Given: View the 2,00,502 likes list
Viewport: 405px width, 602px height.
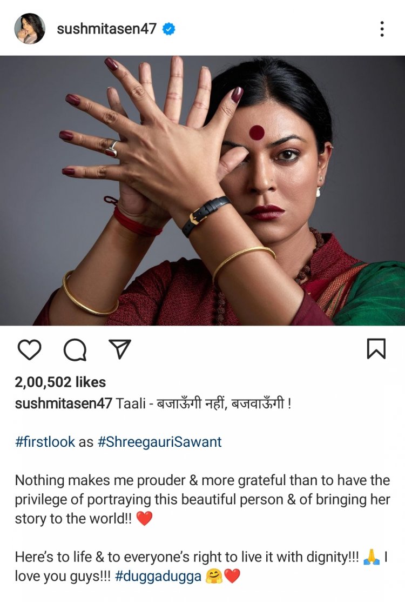Looking at the screenshot, I should (60, 382).
